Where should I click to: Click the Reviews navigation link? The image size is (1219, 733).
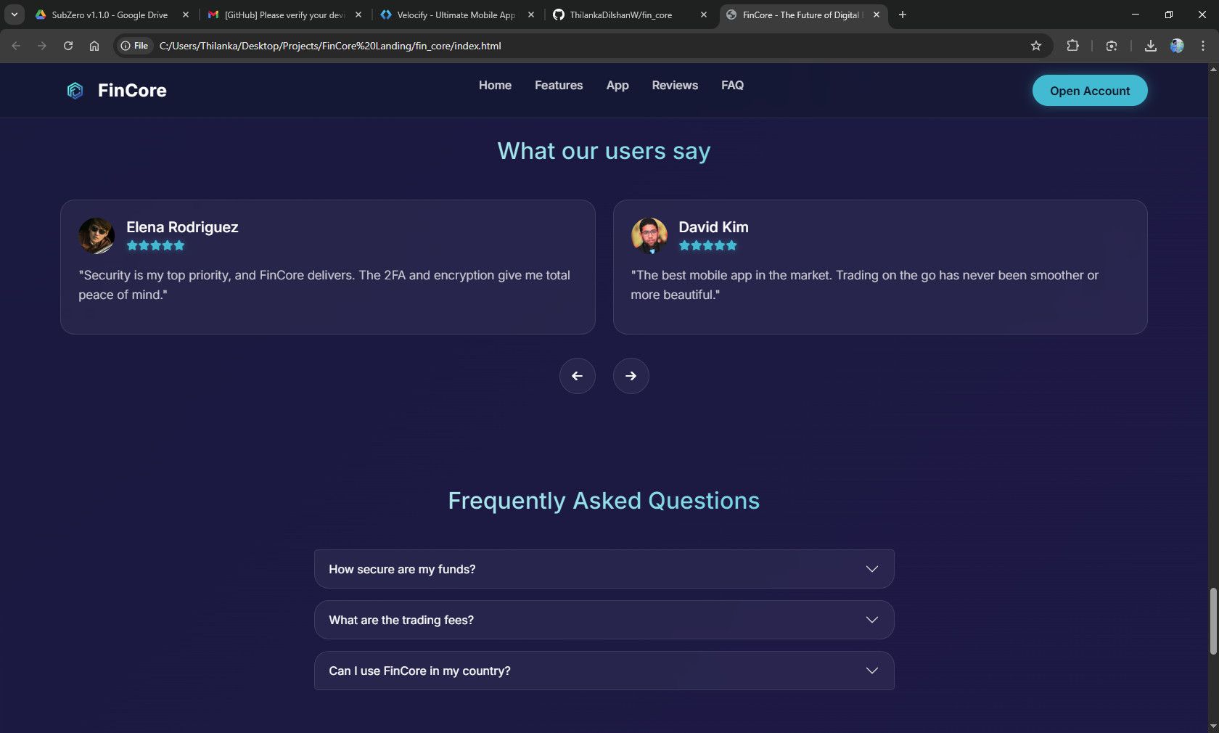675,85
